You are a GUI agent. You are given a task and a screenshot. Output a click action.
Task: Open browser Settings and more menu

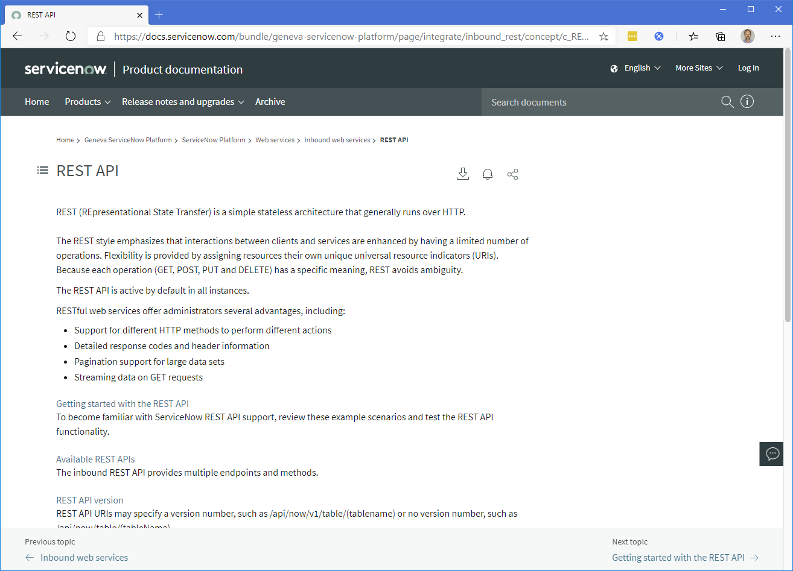[775, 36]
